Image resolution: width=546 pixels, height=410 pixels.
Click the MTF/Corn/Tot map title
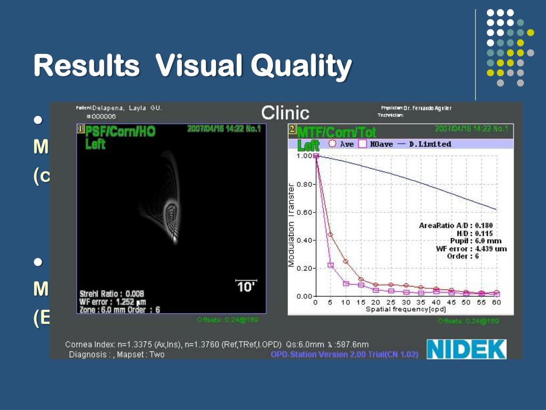pos(337,132)
